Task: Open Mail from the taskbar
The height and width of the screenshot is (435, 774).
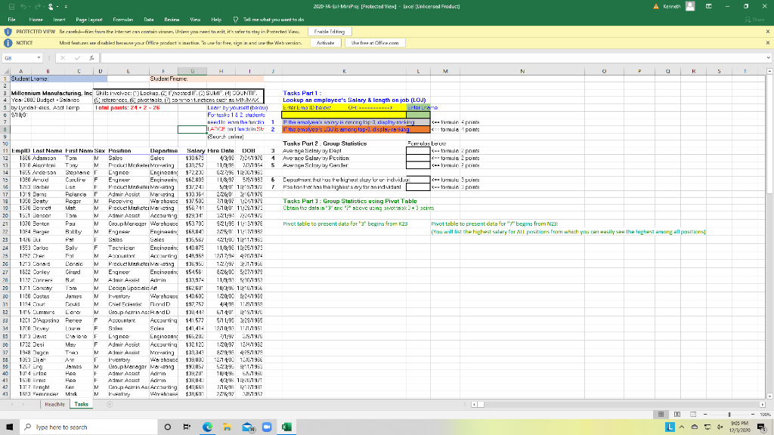Action: (x=247, y=427)
